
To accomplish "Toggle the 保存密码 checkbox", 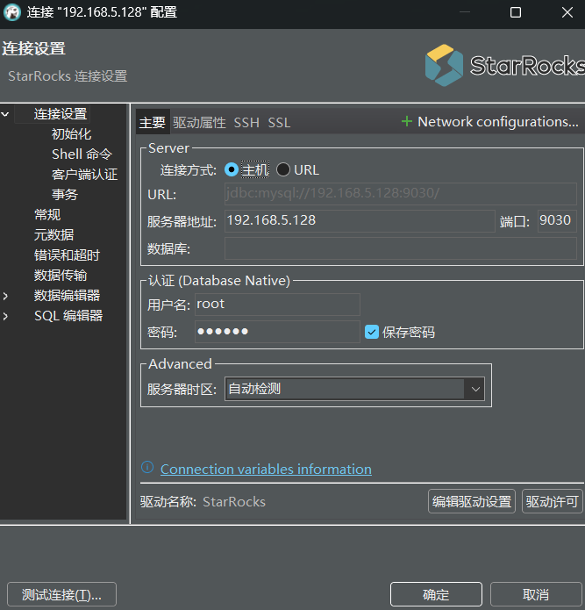I will click(372, 332).
